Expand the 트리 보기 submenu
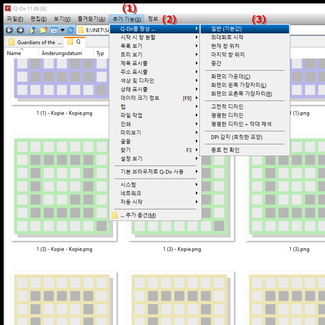 (155, 55)
